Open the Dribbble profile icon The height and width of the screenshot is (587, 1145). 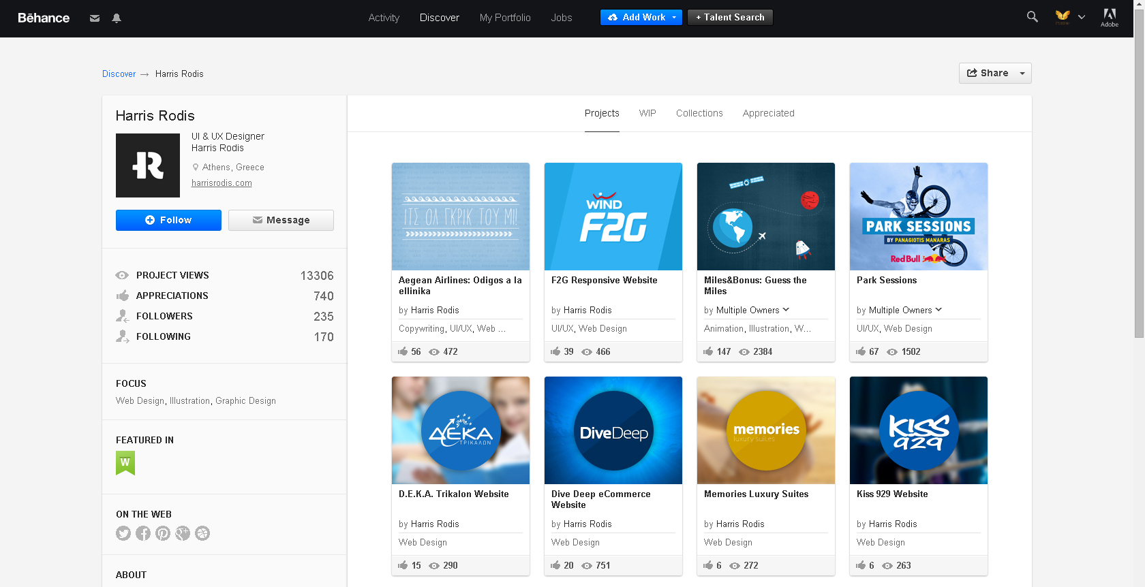point(202,533)
